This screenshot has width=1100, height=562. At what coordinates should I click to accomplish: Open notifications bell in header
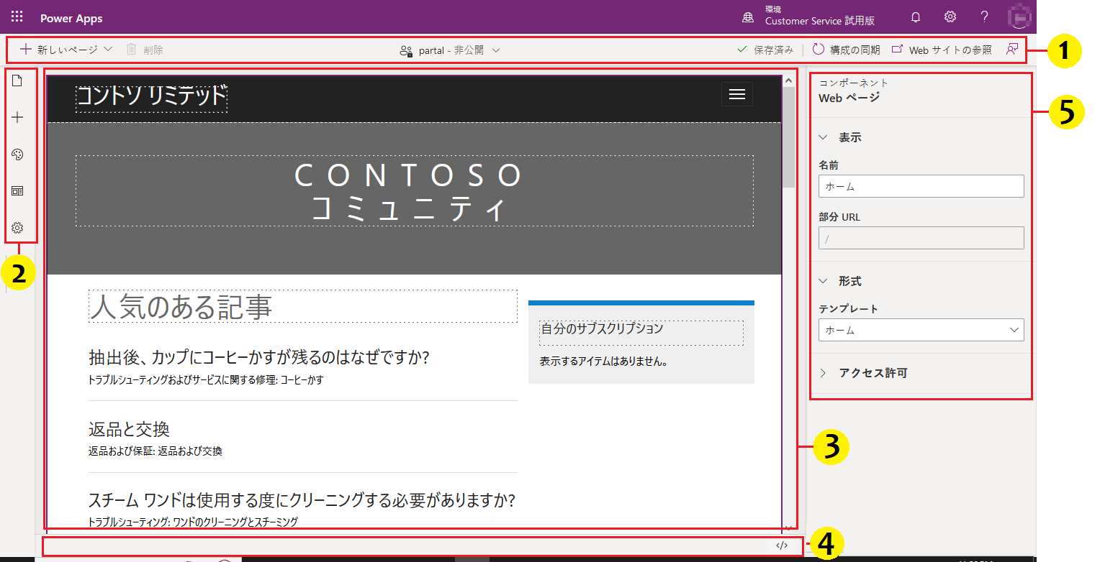pyautogui.click(x=916, y=17)
